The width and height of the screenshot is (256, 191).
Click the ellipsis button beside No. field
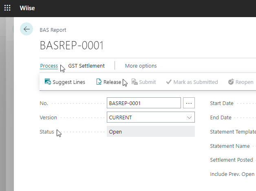click(x=189, y=103)
